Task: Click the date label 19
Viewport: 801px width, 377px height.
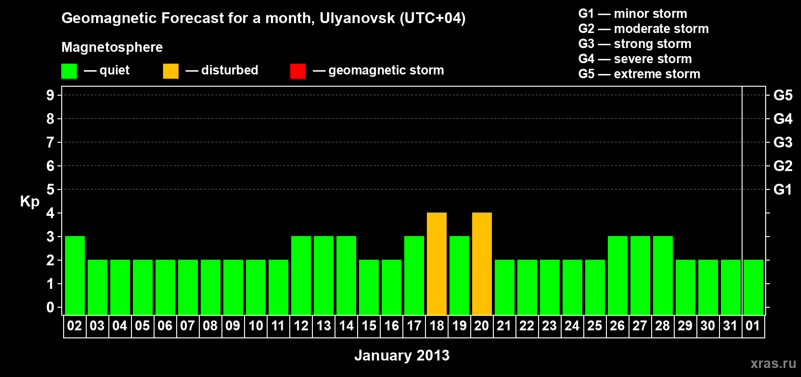Action: [x=459, y=326]
